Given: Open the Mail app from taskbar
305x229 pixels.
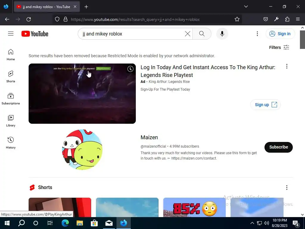Looking at the screenshot, I should (109, 223).
